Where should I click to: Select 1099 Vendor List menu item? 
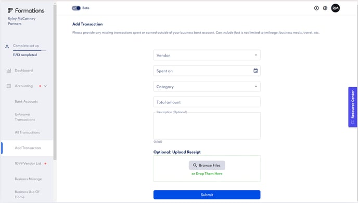[28, 164]
